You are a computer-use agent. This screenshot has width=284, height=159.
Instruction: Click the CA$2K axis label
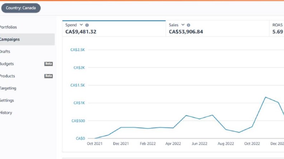79,68
